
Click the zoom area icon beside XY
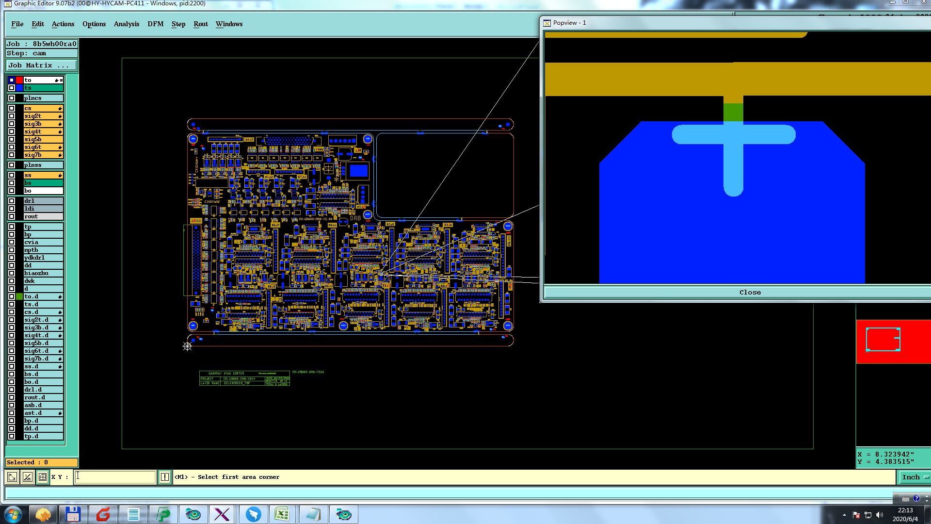point(12,477)
